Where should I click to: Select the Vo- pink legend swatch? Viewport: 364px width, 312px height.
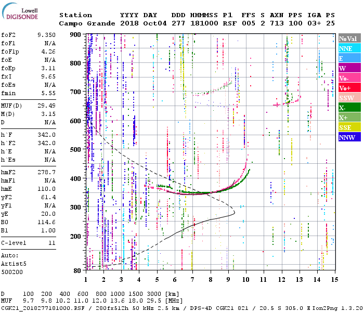point(349,78)
